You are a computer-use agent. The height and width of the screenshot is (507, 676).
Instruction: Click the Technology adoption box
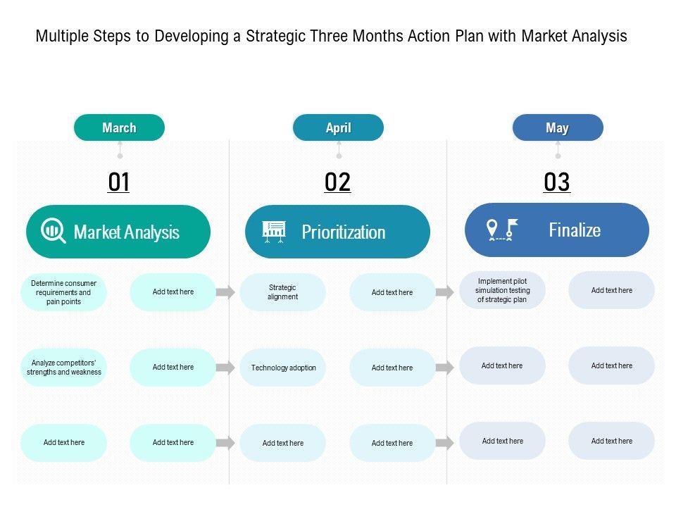coord(283,368)
